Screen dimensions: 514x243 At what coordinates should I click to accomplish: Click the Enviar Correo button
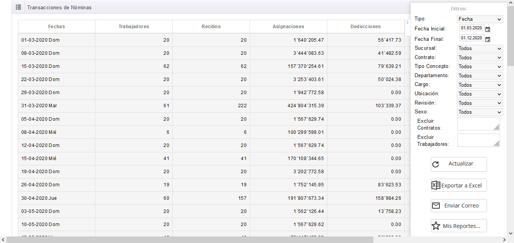click(459, 206)
